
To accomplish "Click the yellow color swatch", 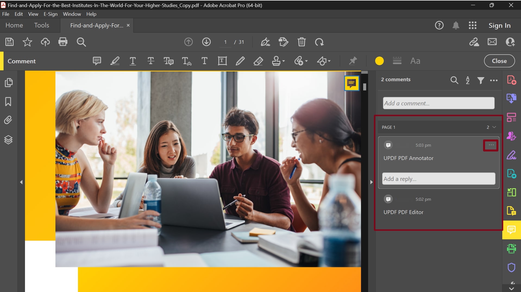I will pos(379,61).
